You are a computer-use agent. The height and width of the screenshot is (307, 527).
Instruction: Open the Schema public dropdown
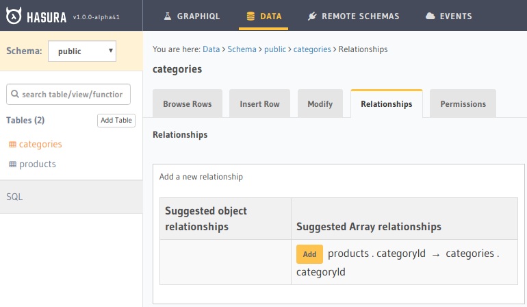[81, 51]
